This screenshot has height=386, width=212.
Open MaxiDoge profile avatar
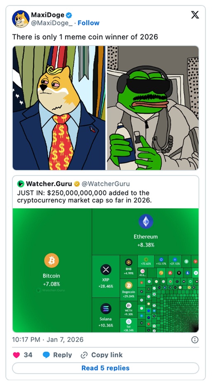click(21, 19)
